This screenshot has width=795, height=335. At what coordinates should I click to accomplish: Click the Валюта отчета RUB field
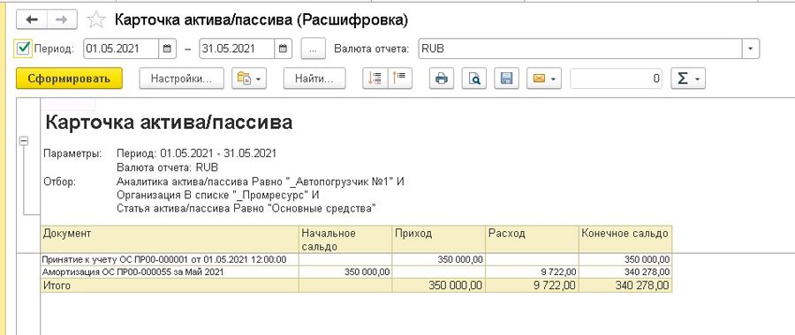[x=580, y=49]
